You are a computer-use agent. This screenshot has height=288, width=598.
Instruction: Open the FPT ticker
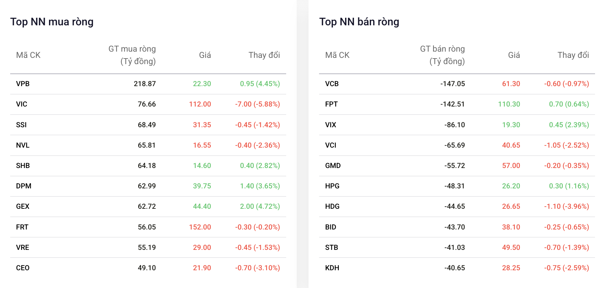tap(332, 104)
